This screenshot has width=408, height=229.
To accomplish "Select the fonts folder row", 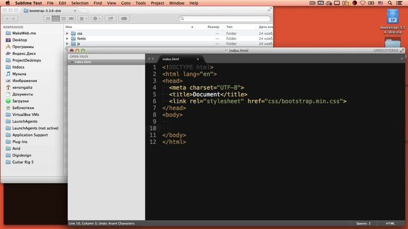I will [x=168, y=38].
